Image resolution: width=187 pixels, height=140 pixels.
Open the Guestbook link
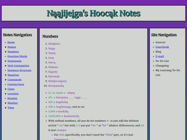point(162,47)
